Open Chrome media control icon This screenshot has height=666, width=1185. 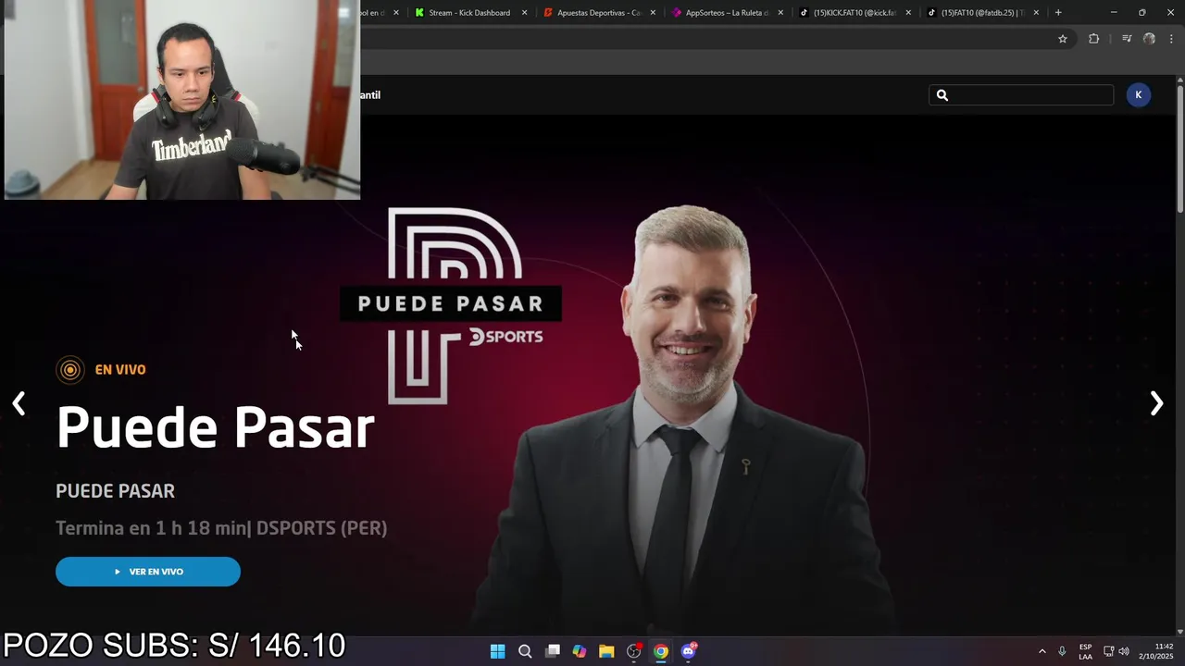coord(1127,39)
